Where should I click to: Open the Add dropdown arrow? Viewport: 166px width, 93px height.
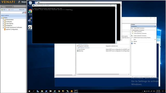click(x=6, y=10)
